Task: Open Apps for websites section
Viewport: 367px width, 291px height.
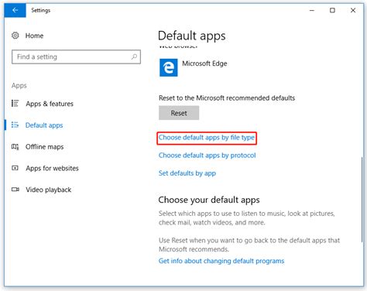Action: pyautogui.click(x=52, y=168)
